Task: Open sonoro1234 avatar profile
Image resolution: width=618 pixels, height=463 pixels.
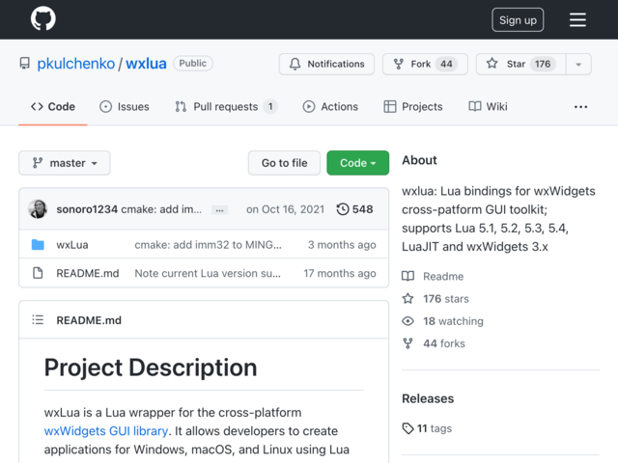Action: (x=38, y=209)
